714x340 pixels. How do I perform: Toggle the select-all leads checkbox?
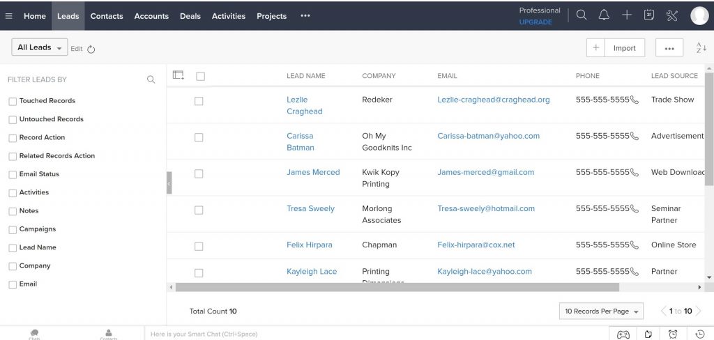coord(200,77)
